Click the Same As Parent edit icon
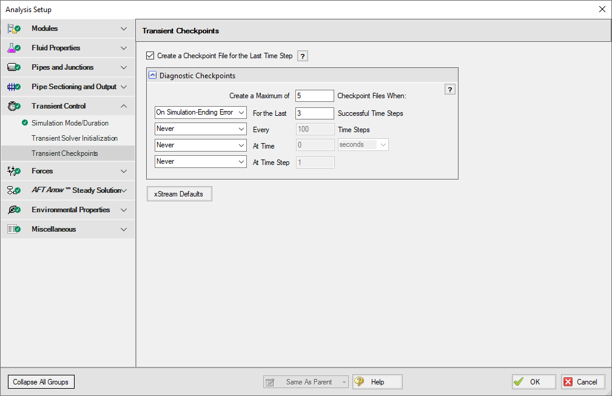612x396 pixels. pos(270,382)
